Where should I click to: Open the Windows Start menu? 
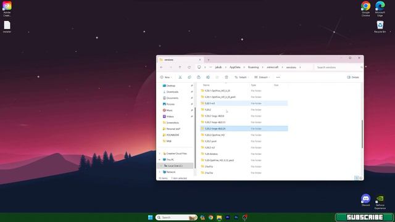[151, 218]
